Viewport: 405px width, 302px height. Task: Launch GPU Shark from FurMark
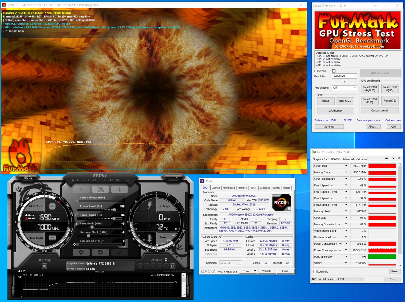click(345, 101)
